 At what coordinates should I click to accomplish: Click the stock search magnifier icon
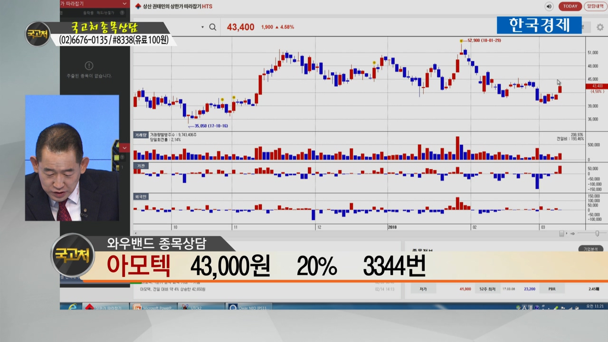213,27
